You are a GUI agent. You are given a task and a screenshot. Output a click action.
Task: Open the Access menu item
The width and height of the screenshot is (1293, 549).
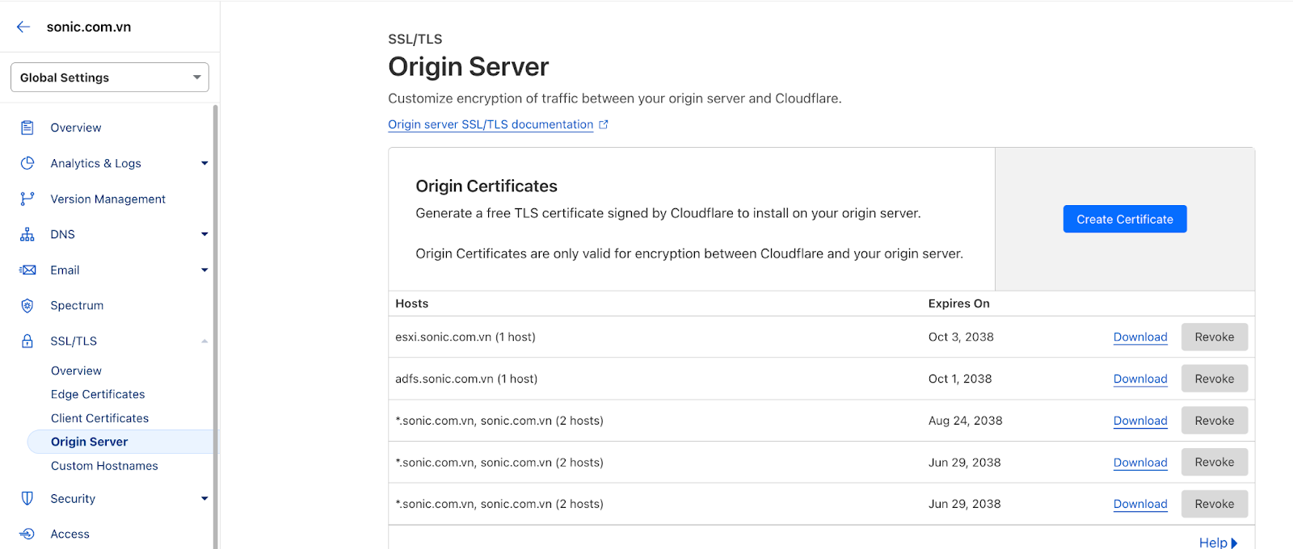69,534
